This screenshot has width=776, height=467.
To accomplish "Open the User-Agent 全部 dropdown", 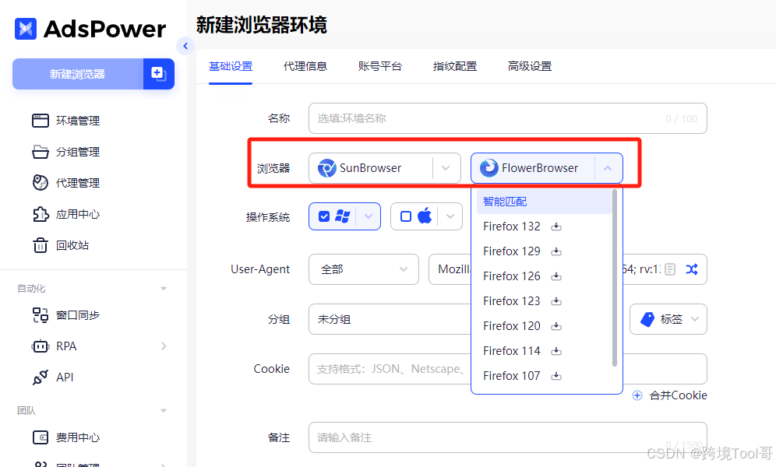I will (x=364, y=269).
